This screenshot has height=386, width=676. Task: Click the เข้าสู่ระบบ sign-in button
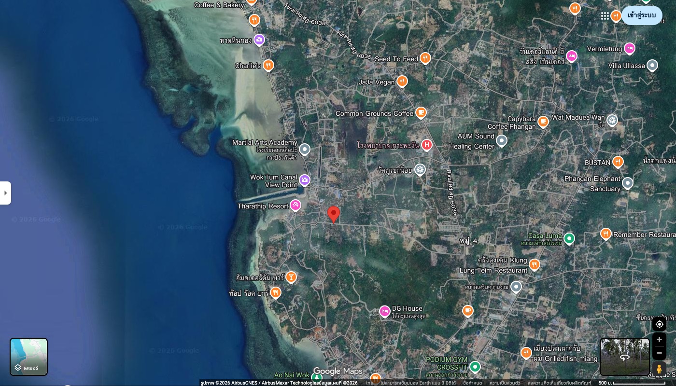click(642, 15)
